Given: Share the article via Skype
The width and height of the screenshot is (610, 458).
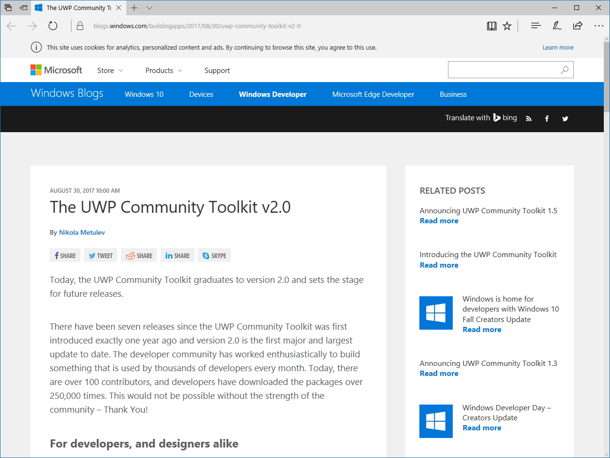Looking at the screenshot, I should pyautogui.click(x=214, y=255).
